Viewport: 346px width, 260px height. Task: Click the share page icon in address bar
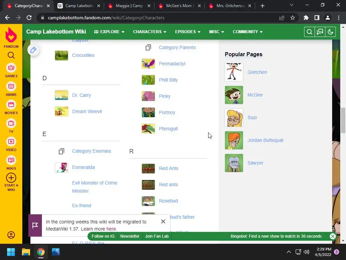[x=282, y=18]
